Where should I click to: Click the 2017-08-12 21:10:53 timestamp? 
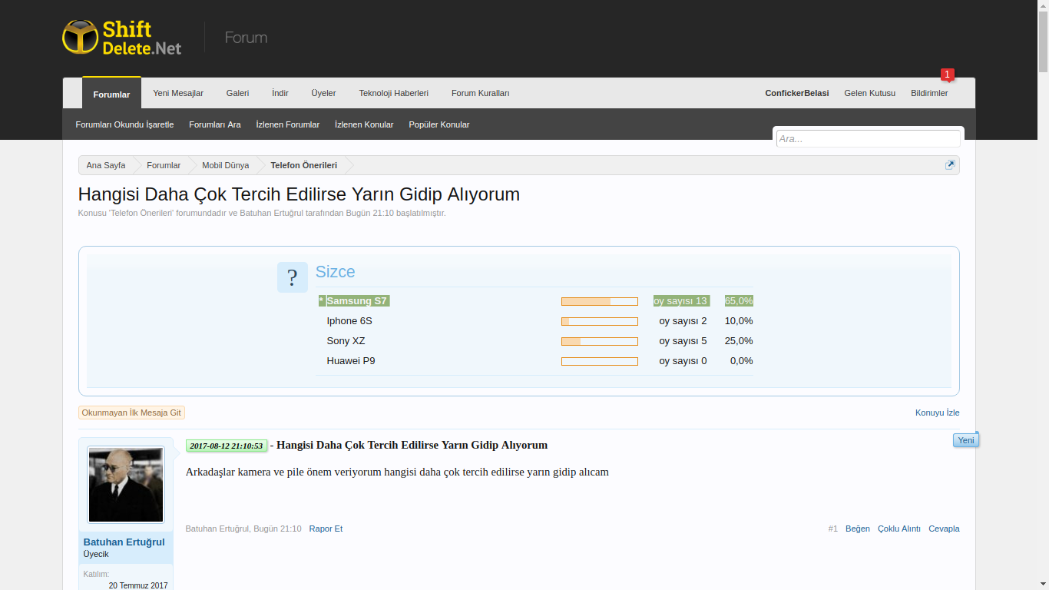[x=227, y=446]
